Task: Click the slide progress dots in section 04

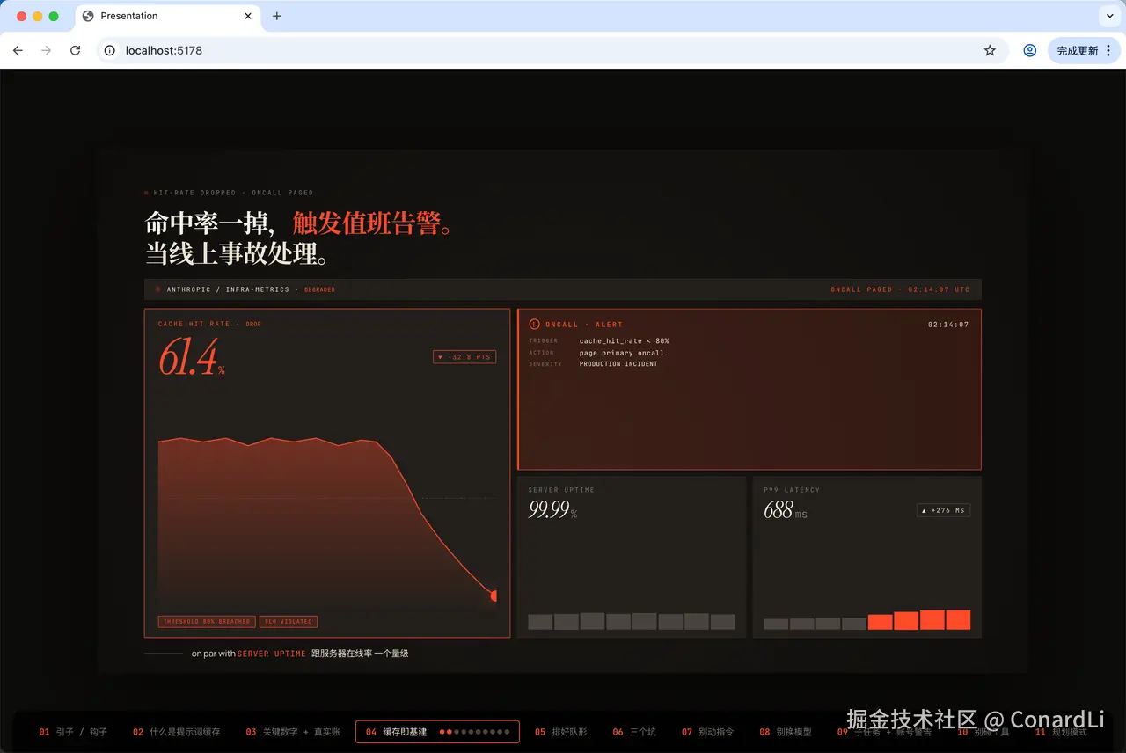Action: point(474,732)
